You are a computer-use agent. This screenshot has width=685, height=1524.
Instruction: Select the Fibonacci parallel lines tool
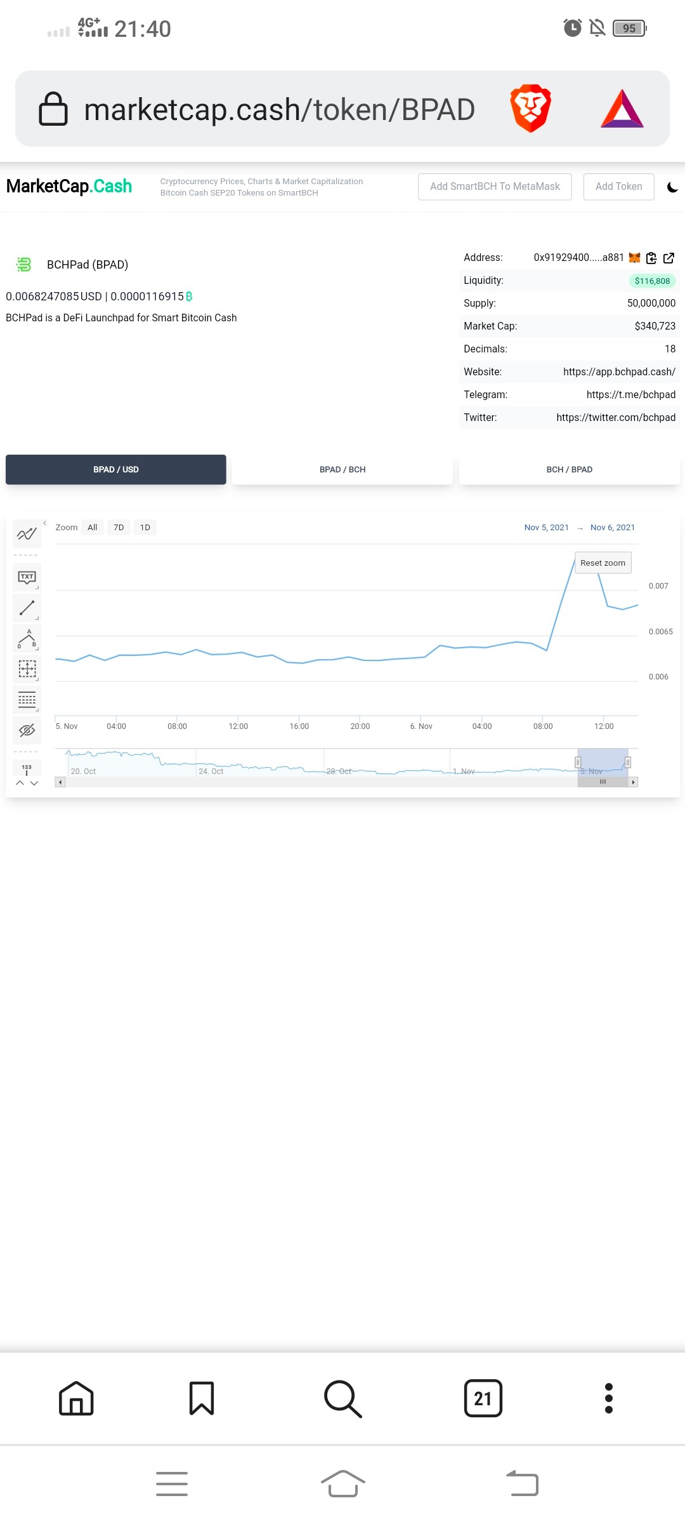(x=27, y=699)
